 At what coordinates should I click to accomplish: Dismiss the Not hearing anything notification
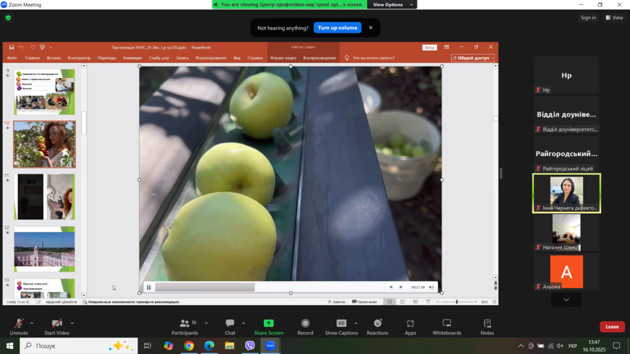(x=371, y=28)
